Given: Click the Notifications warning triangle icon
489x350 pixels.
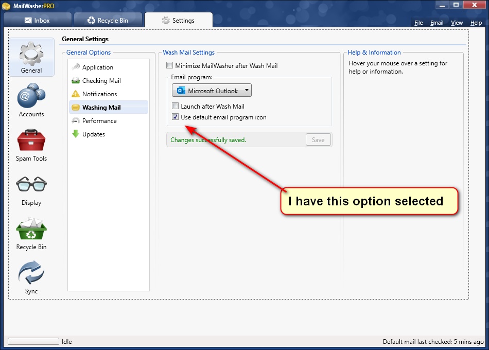Looking at the screenshot, I should click(x=76, y=94).
